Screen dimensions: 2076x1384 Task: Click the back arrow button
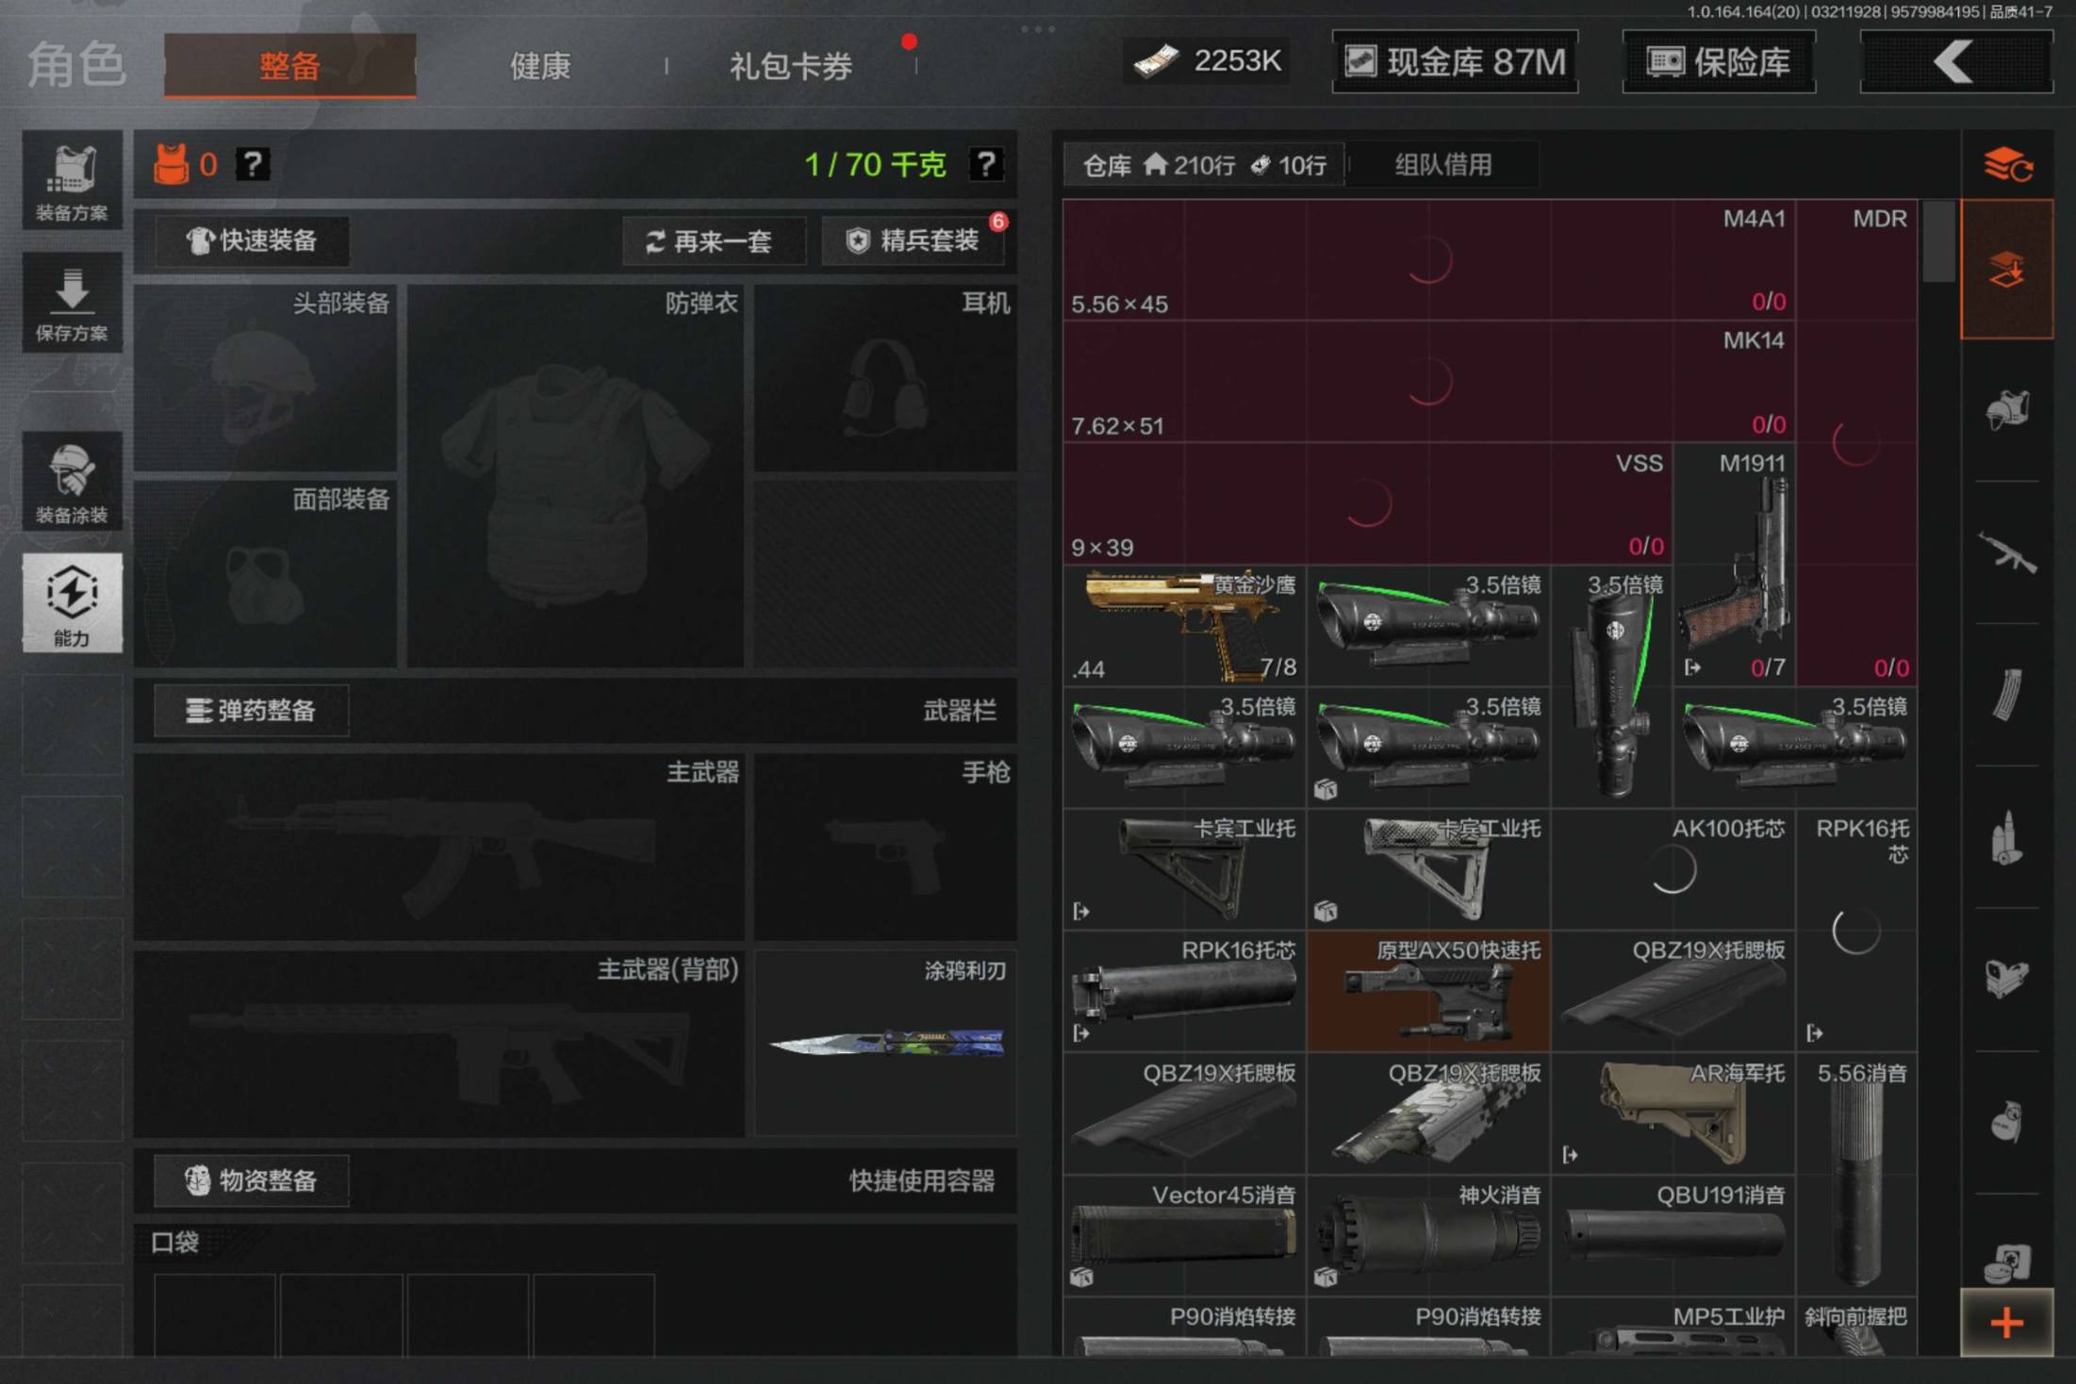click(1955, 62)
